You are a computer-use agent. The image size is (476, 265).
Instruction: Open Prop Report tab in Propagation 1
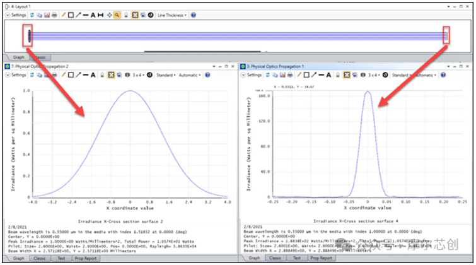pyautogui.click(x=321, y=258)
